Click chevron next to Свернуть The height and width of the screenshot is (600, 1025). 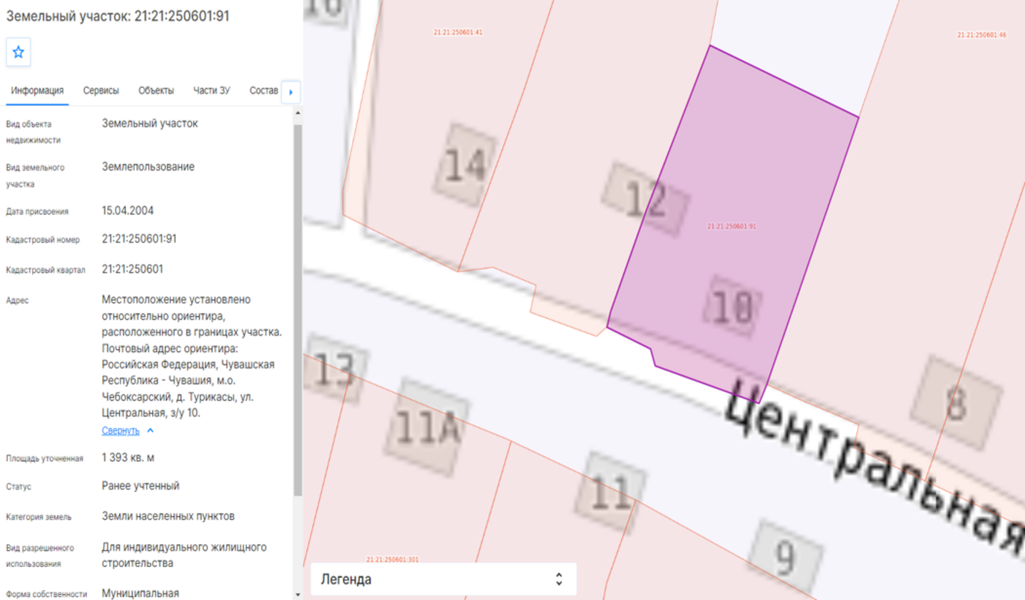(x=150, y=430)
